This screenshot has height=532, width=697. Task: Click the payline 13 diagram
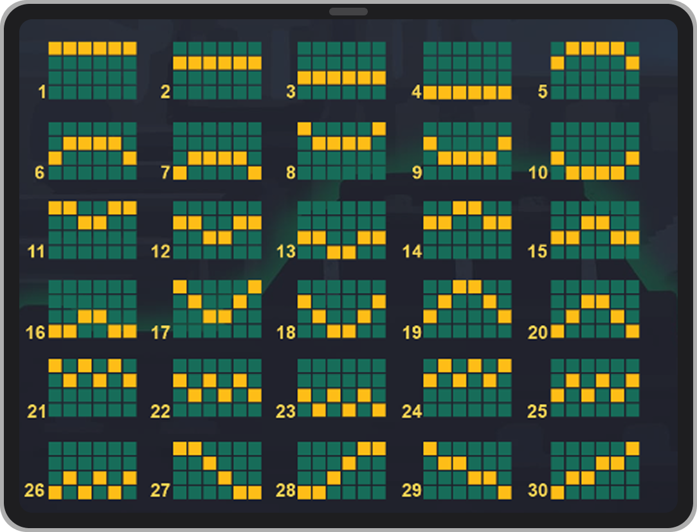(x=341, y=230)
